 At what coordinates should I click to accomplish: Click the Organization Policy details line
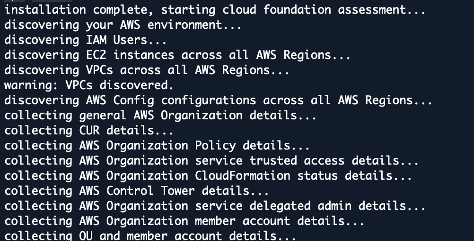click(x=157, y=146)
